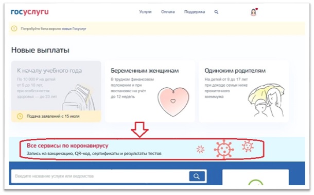Click the beta version banner text

[54, 29]
